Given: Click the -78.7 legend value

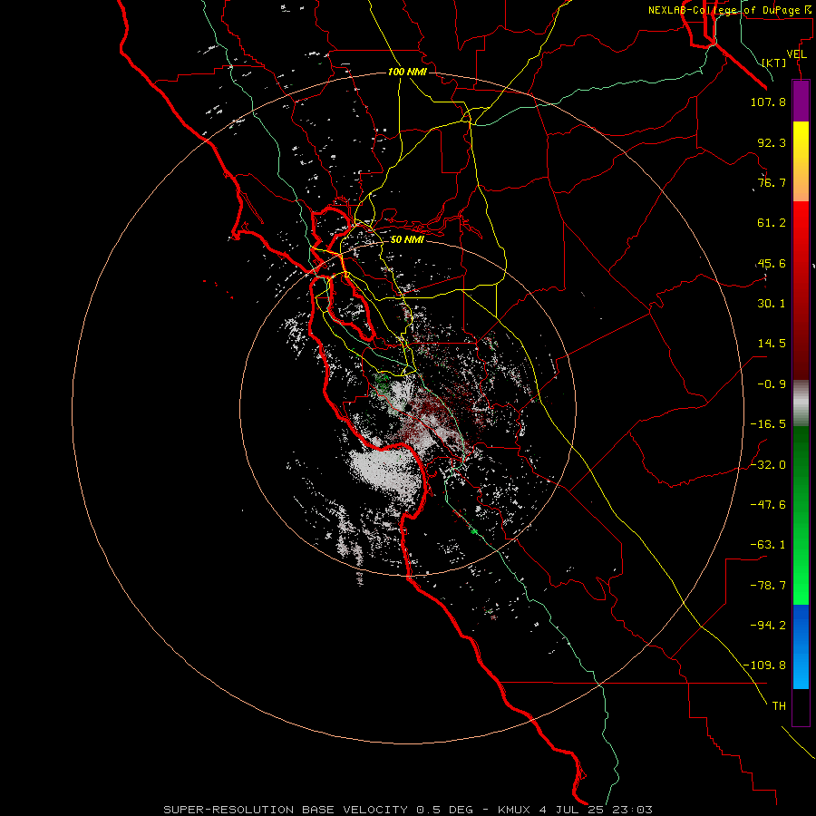Looking at the screenshot, I should point(768,586).
